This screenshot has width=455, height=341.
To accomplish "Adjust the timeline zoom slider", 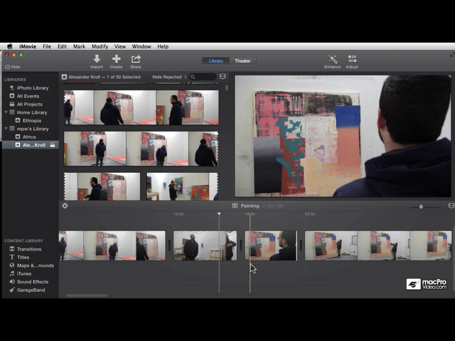I will click(x=421, y=206).
